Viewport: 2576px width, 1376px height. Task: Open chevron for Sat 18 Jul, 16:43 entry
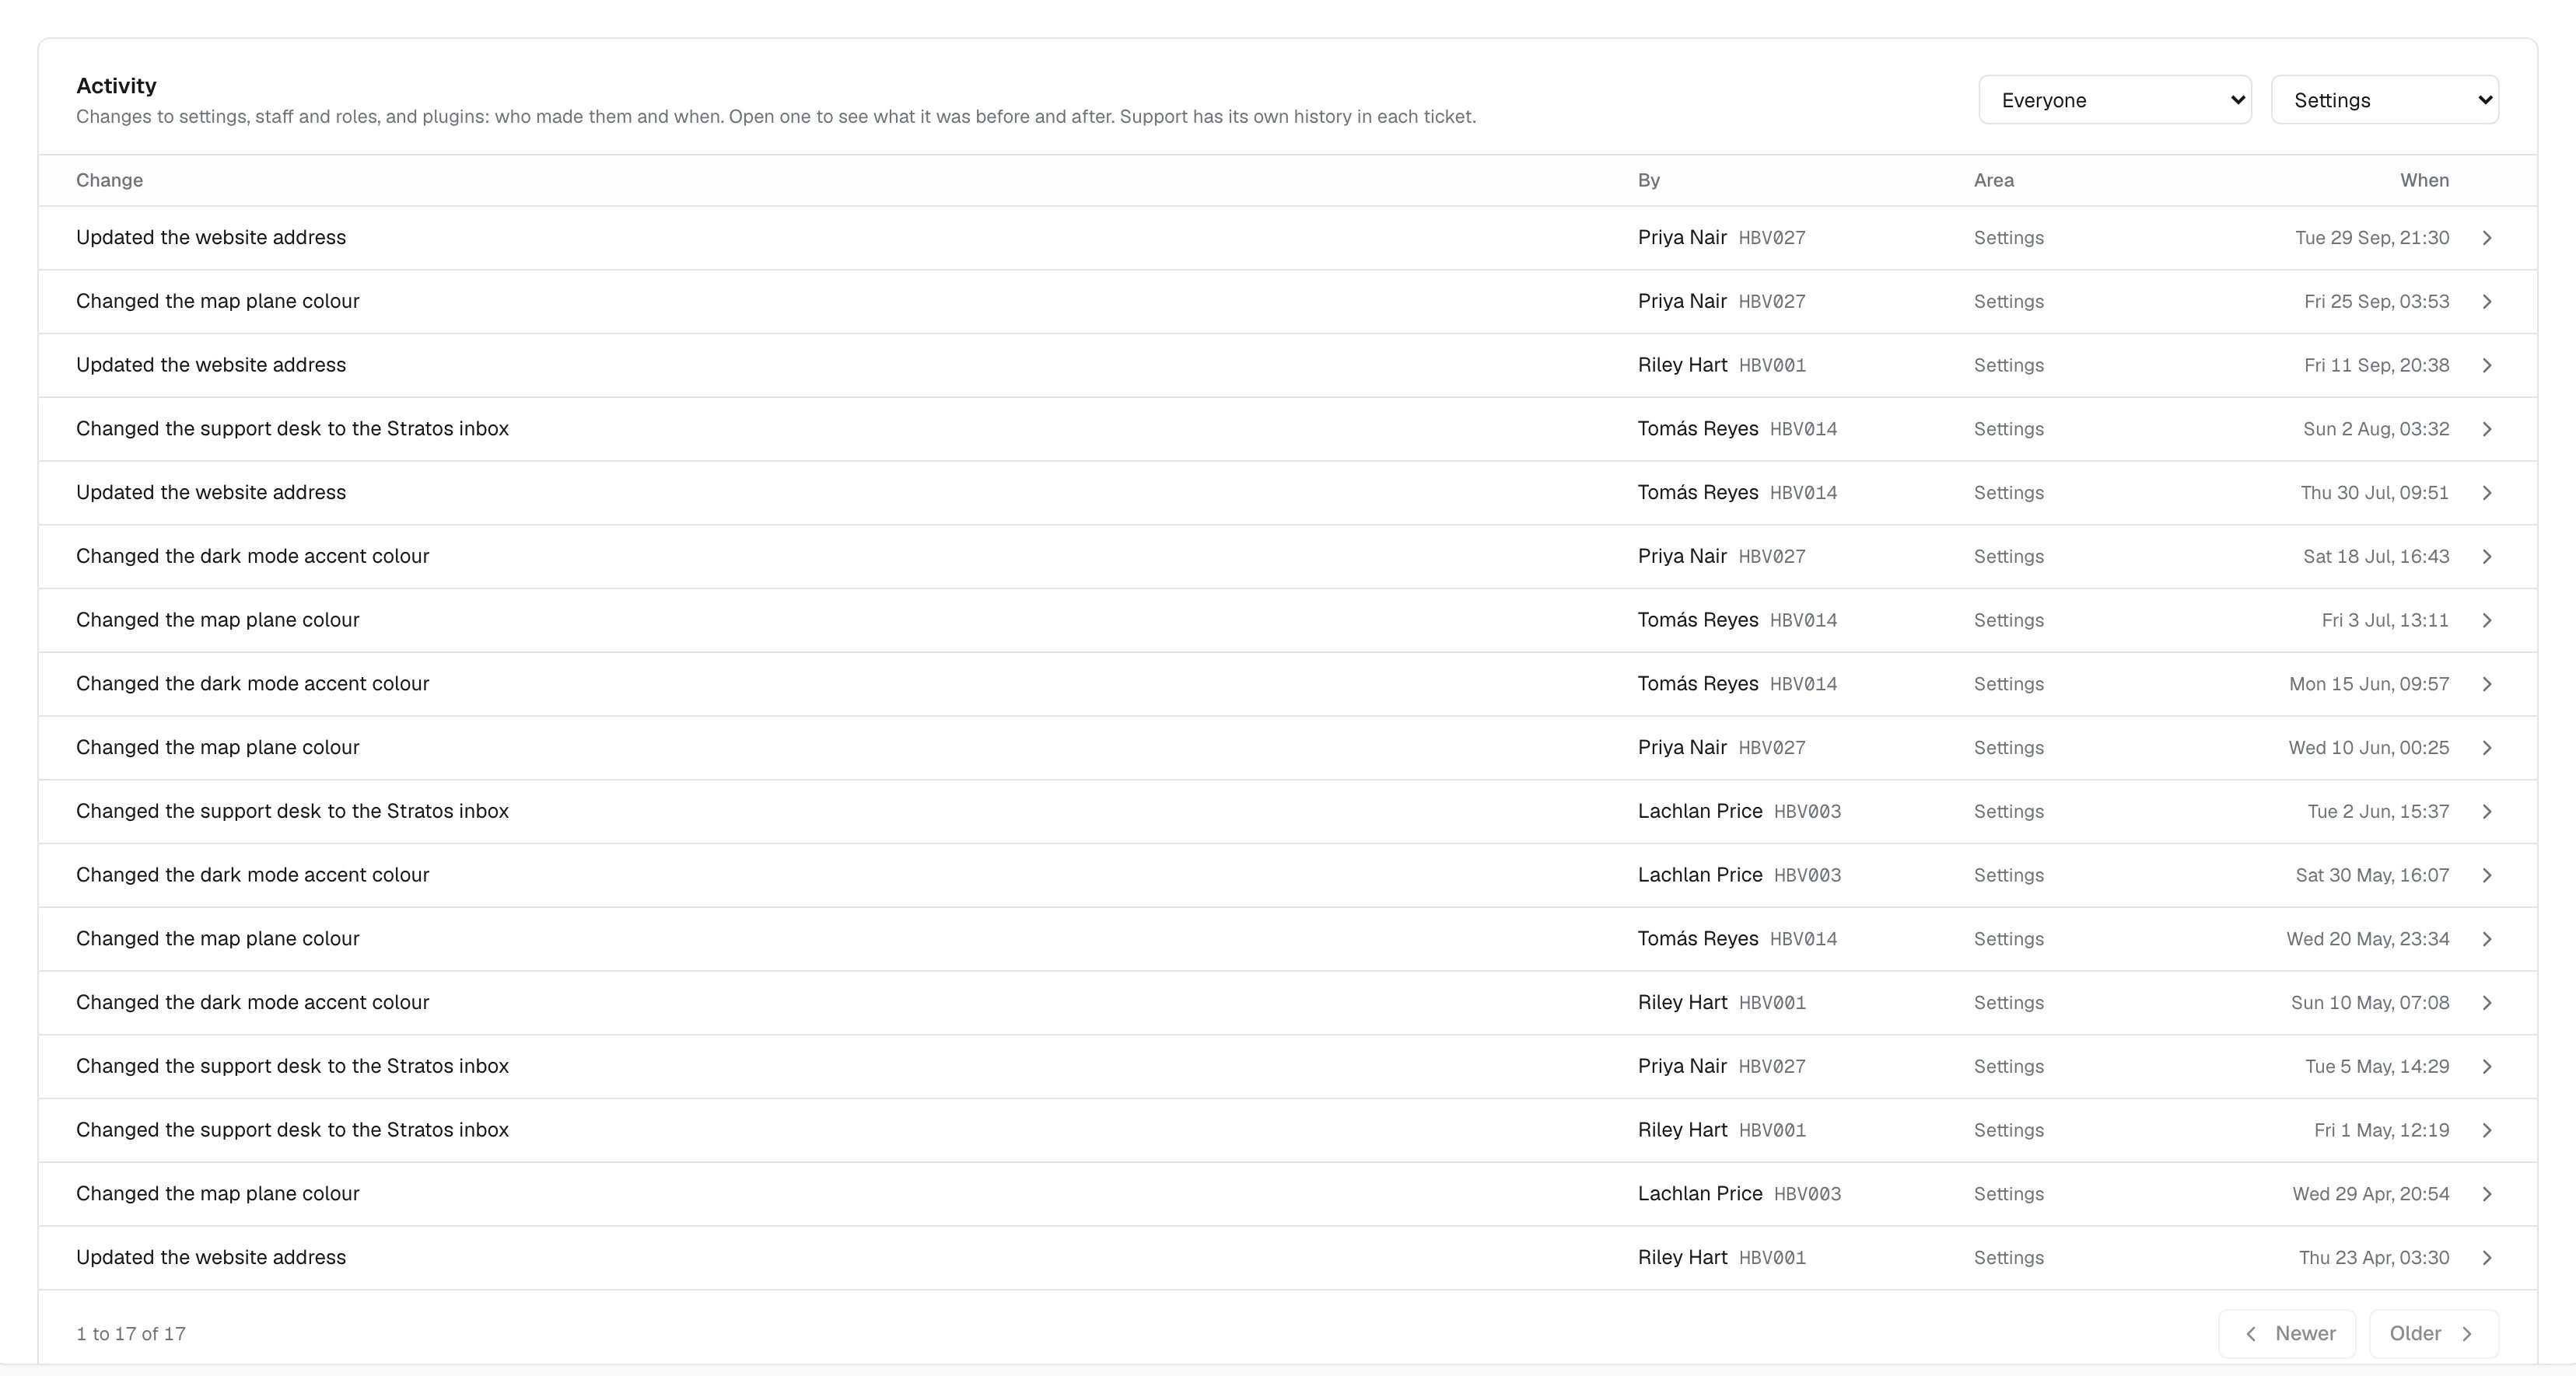2487,557
